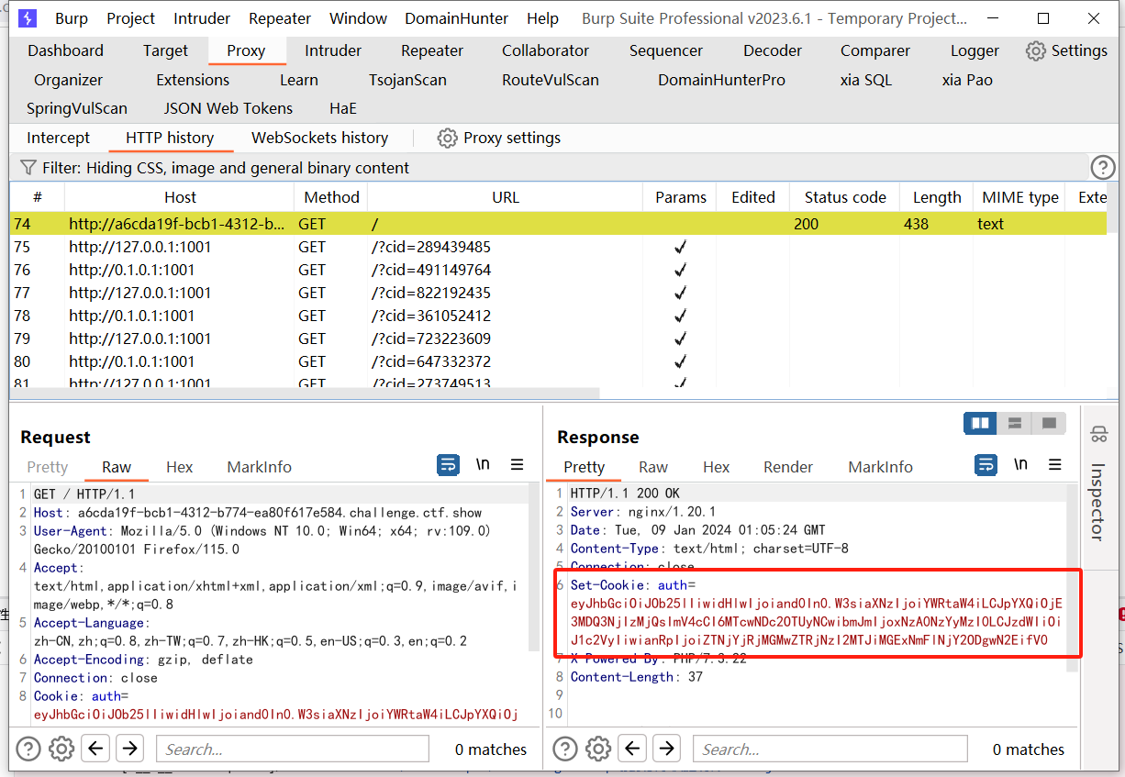Select history row 75 cid=289439485
Screen dimensions: 1125x777
[x=560, y=247]
